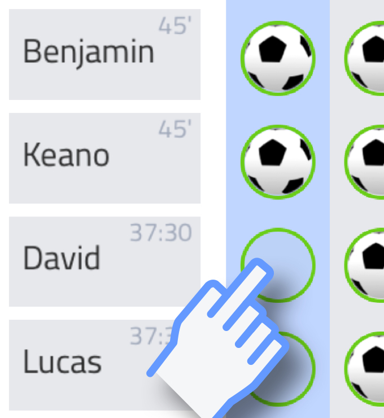Screen dimensions: 384x418
Task: Enable Lucas's empty circle in the blue column
Action: click(278, 369)
